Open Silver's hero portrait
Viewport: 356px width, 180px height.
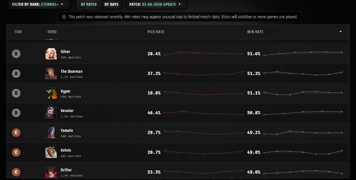coord(51,54)
